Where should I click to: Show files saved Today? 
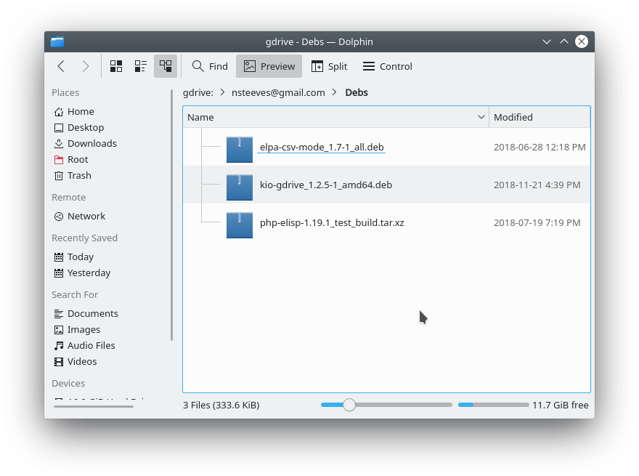74,257
